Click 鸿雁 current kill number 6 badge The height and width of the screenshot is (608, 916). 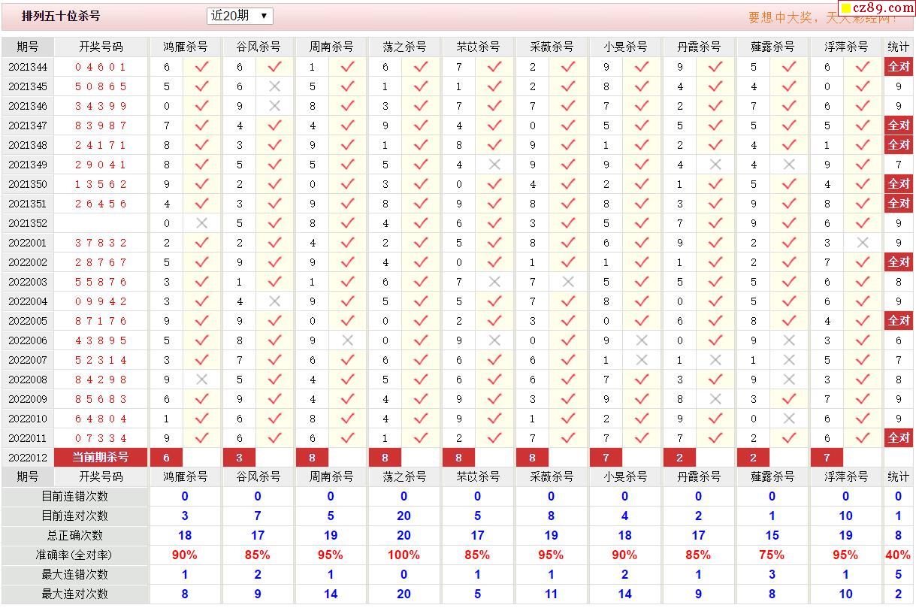167,457
